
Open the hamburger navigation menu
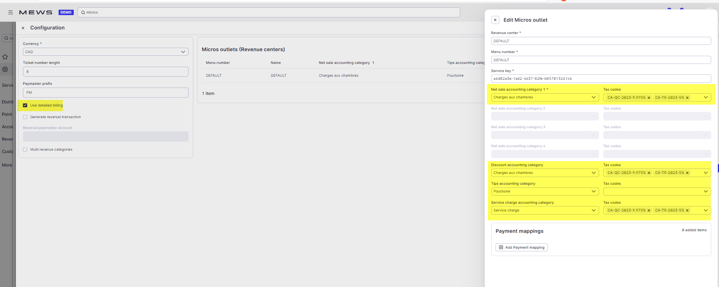pyautogui.click(x=10, y=12)
